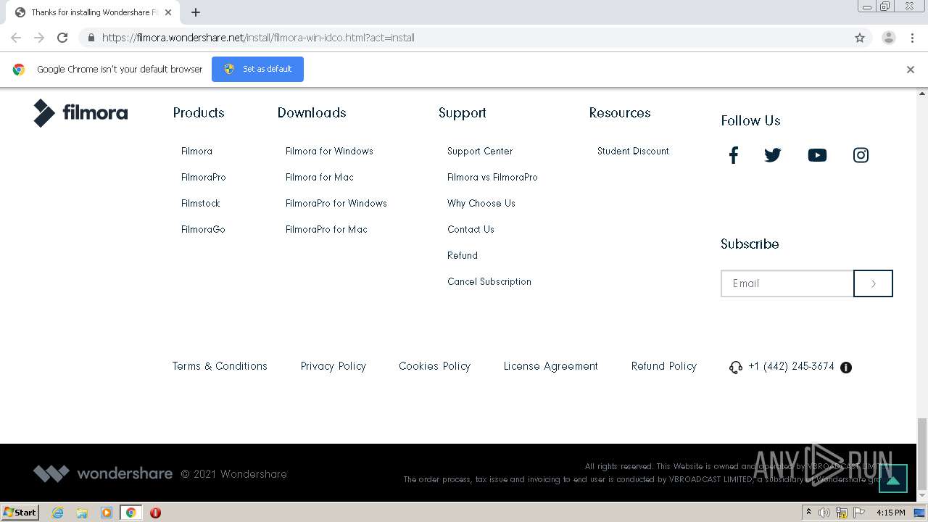The image size is (928, 522).
Task: Open the Refund Policy link
Action: point(664,366)
